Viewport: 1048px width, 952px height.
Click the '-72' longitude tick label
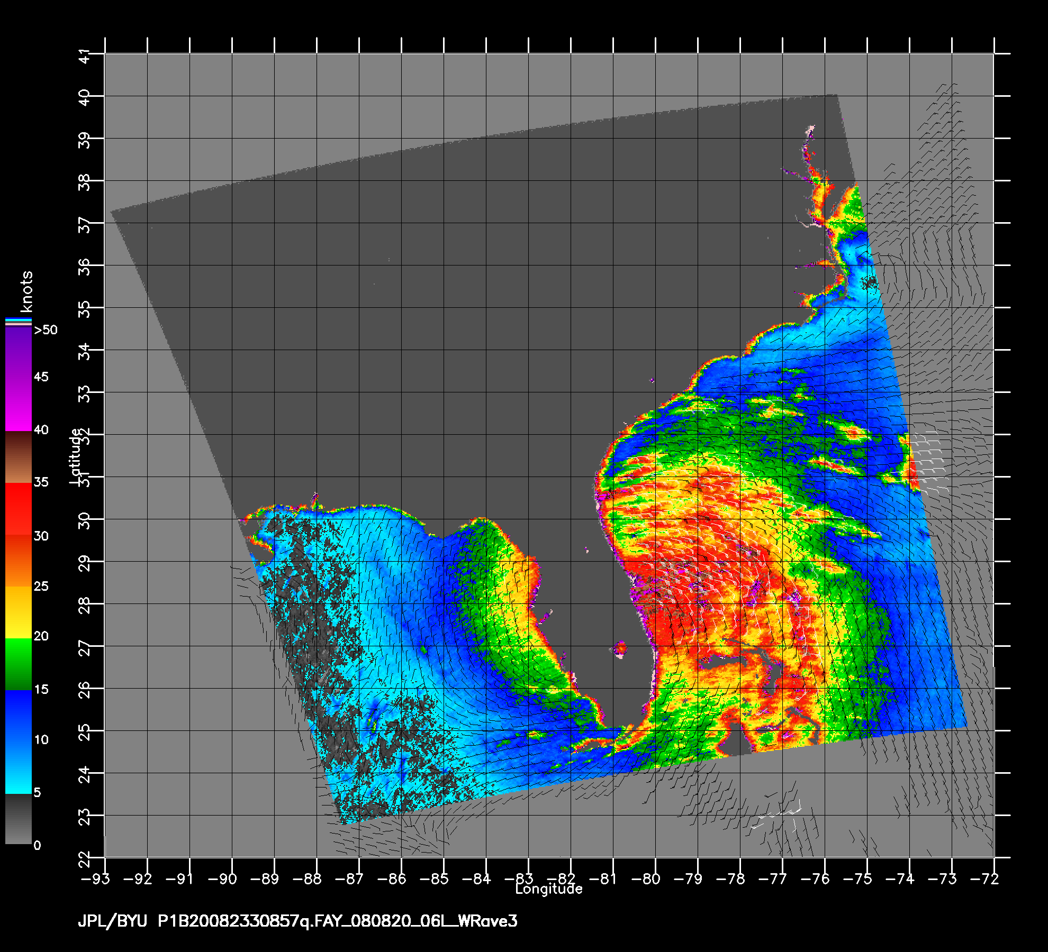click(984, 879)
